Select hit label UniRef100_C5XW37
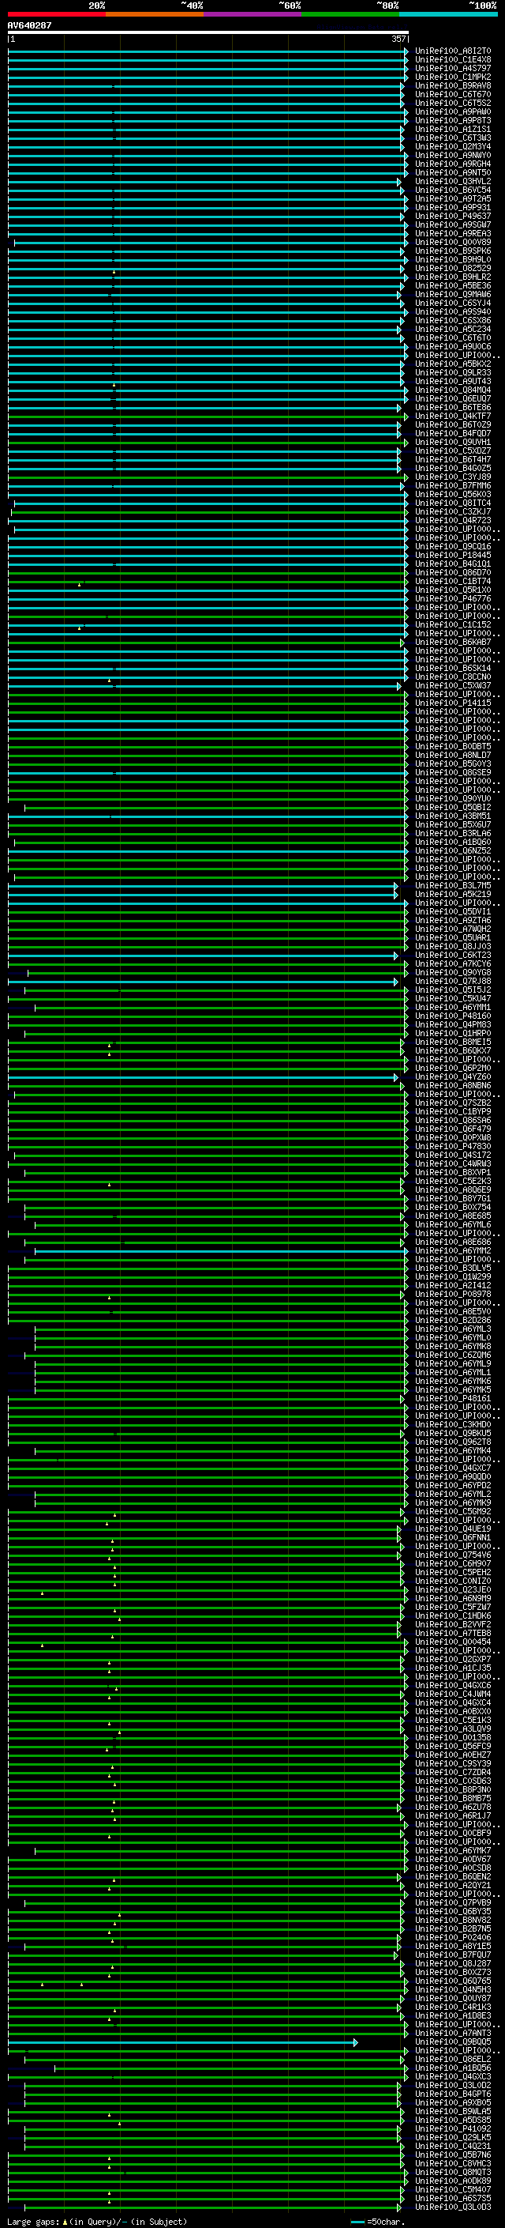 click(x=453, y=686)
